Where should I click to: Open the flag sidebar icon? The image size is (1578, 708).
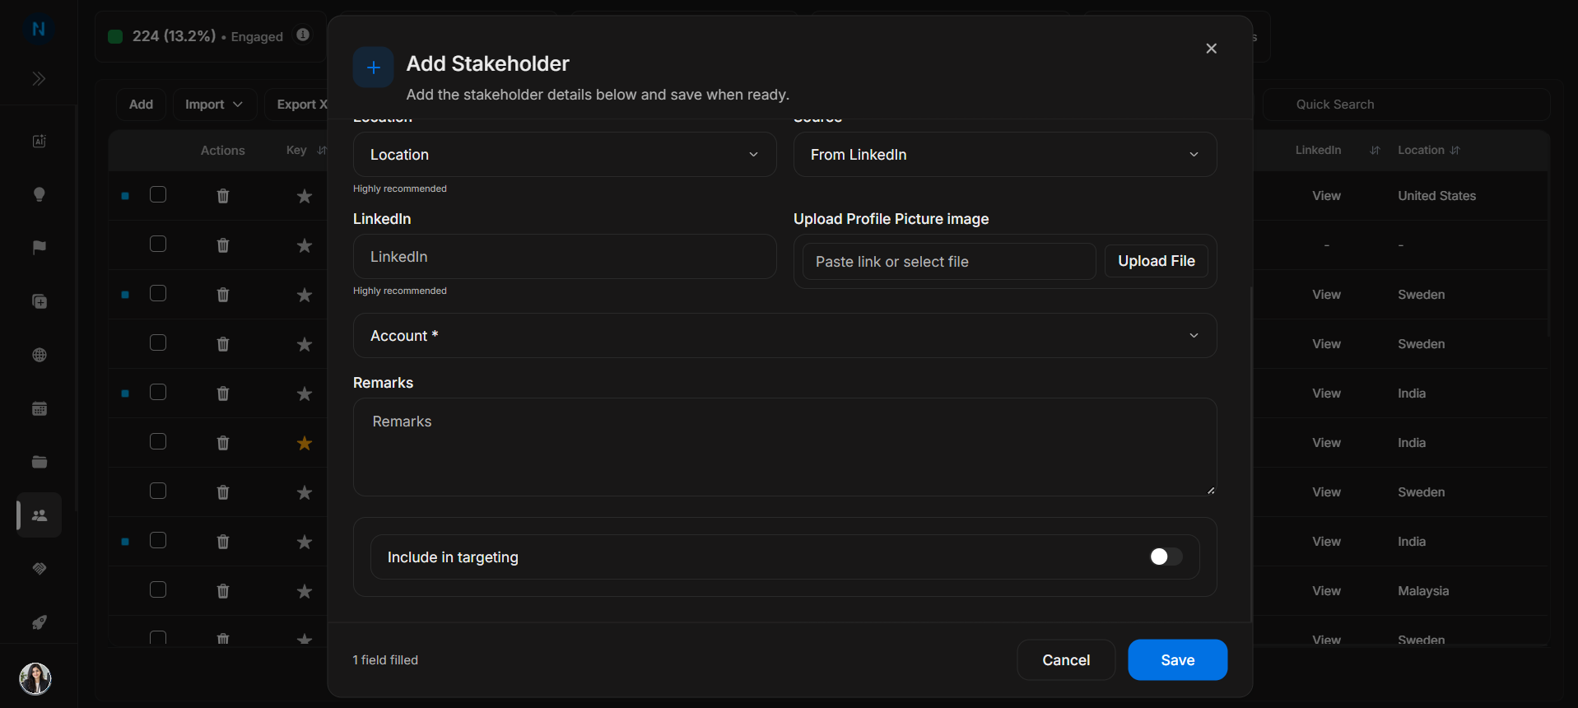(x=39, y=248)
